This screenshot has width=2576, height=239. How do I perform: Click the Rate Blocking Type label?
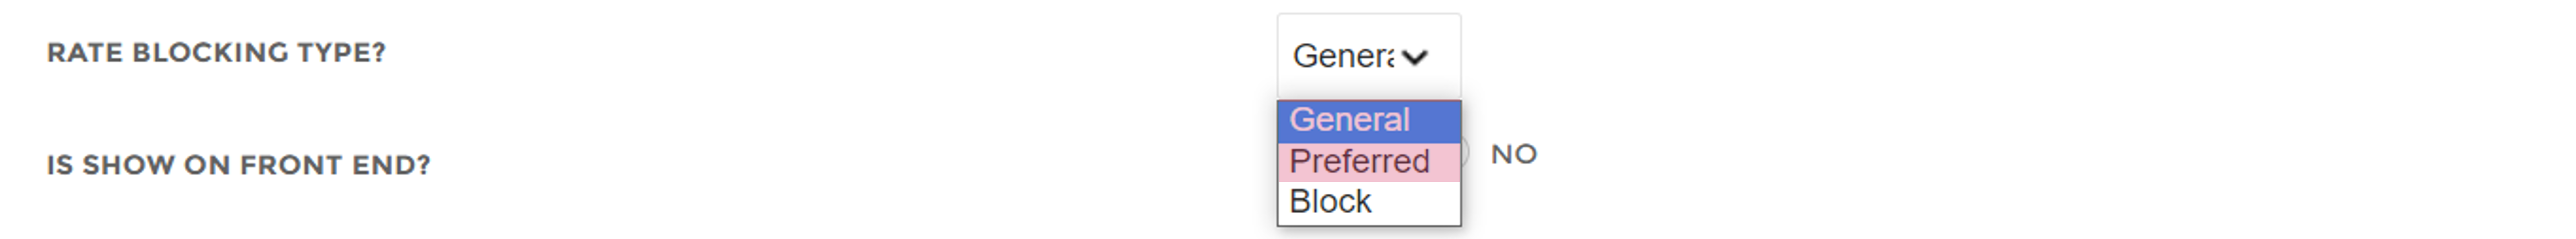[216, 53]
